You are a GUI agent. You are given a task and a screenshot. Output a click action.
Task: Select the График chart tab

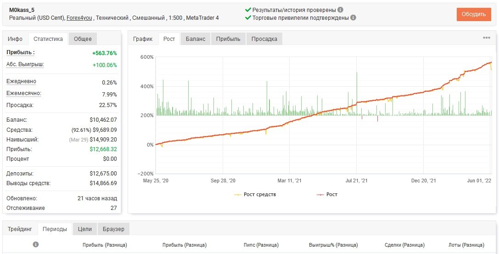pos(143,39)
